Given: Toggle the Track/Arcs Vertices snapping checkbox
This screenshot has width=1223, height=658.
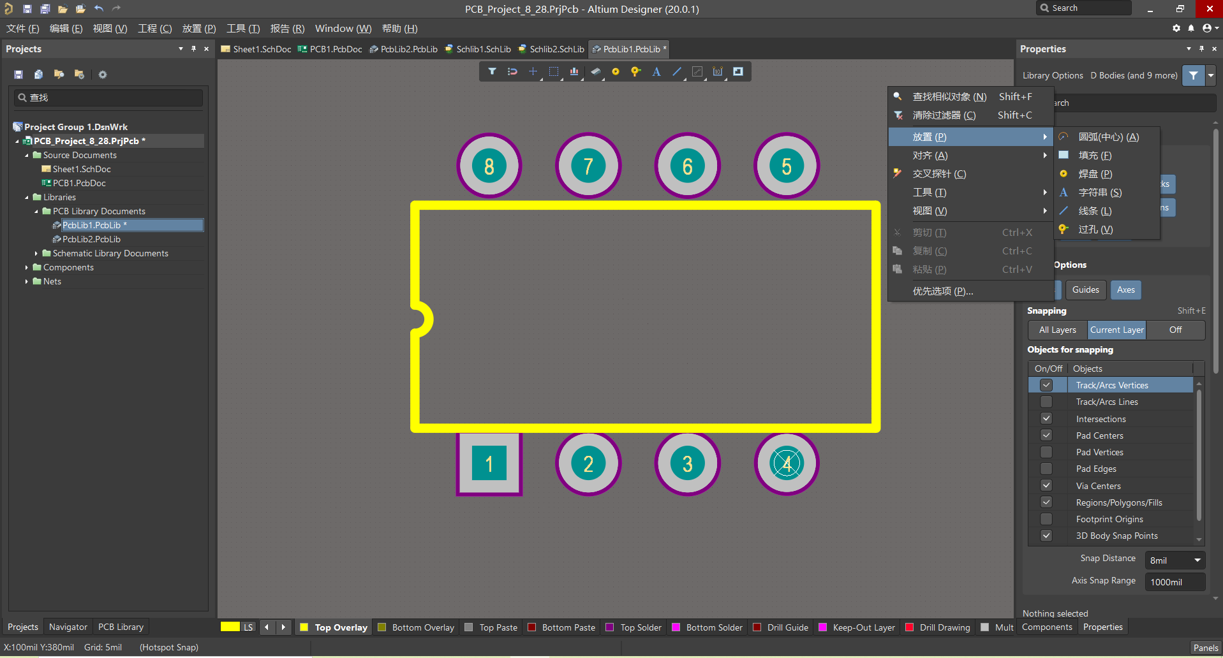Looking at the screenshot, I should 1046,385.
